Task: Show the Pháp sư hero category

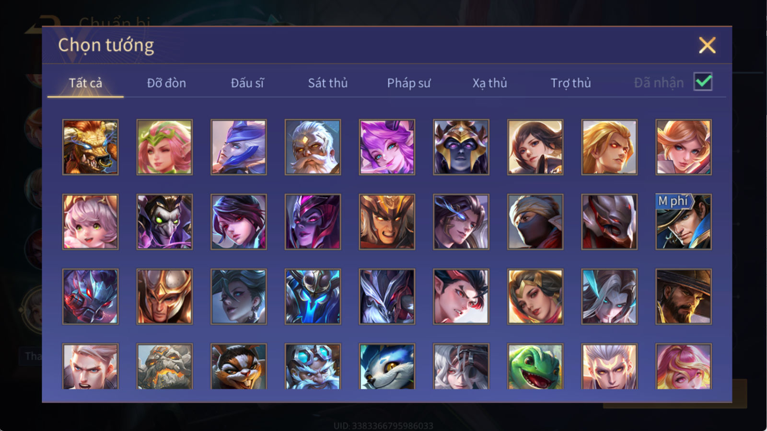Action: tap(409, 83)
